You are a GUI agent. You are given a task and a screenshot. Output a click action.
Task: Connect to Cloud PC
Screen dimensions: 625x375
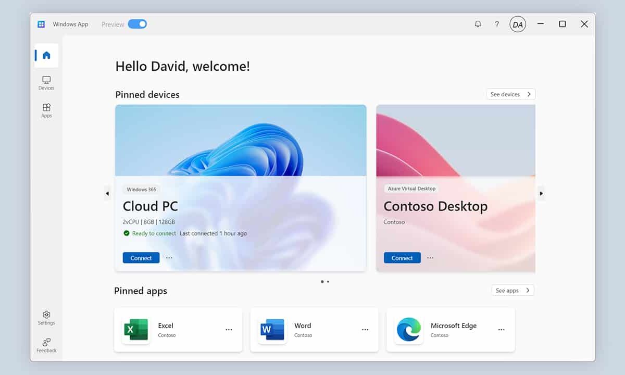[141, 257]
